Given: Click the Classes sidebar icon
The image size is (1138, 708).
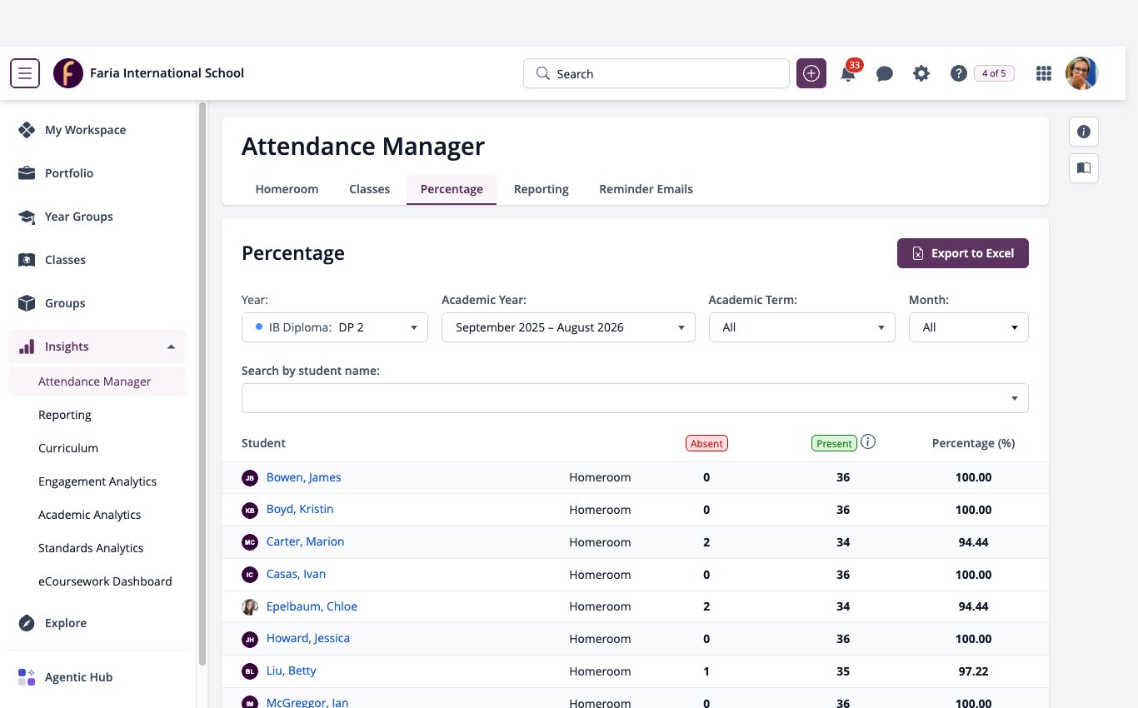Looking at the screenshot, I should click(27, 260).
